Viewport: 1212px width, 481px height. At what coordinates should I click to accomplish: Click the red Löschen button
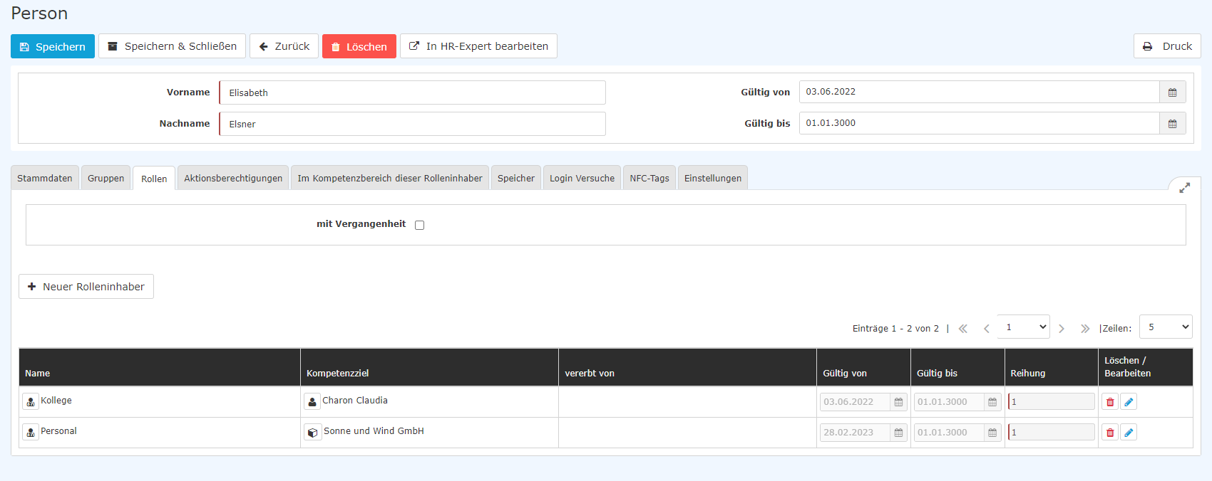point(359,46)
